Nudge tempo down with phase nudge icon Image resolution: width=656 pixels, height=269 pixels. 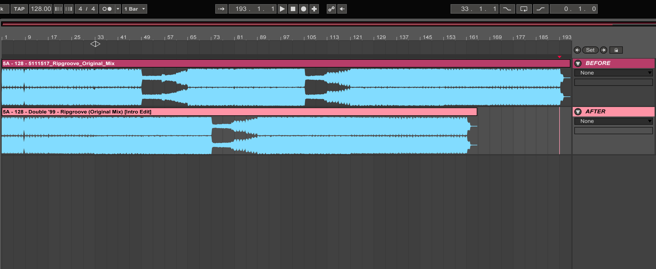58,9
